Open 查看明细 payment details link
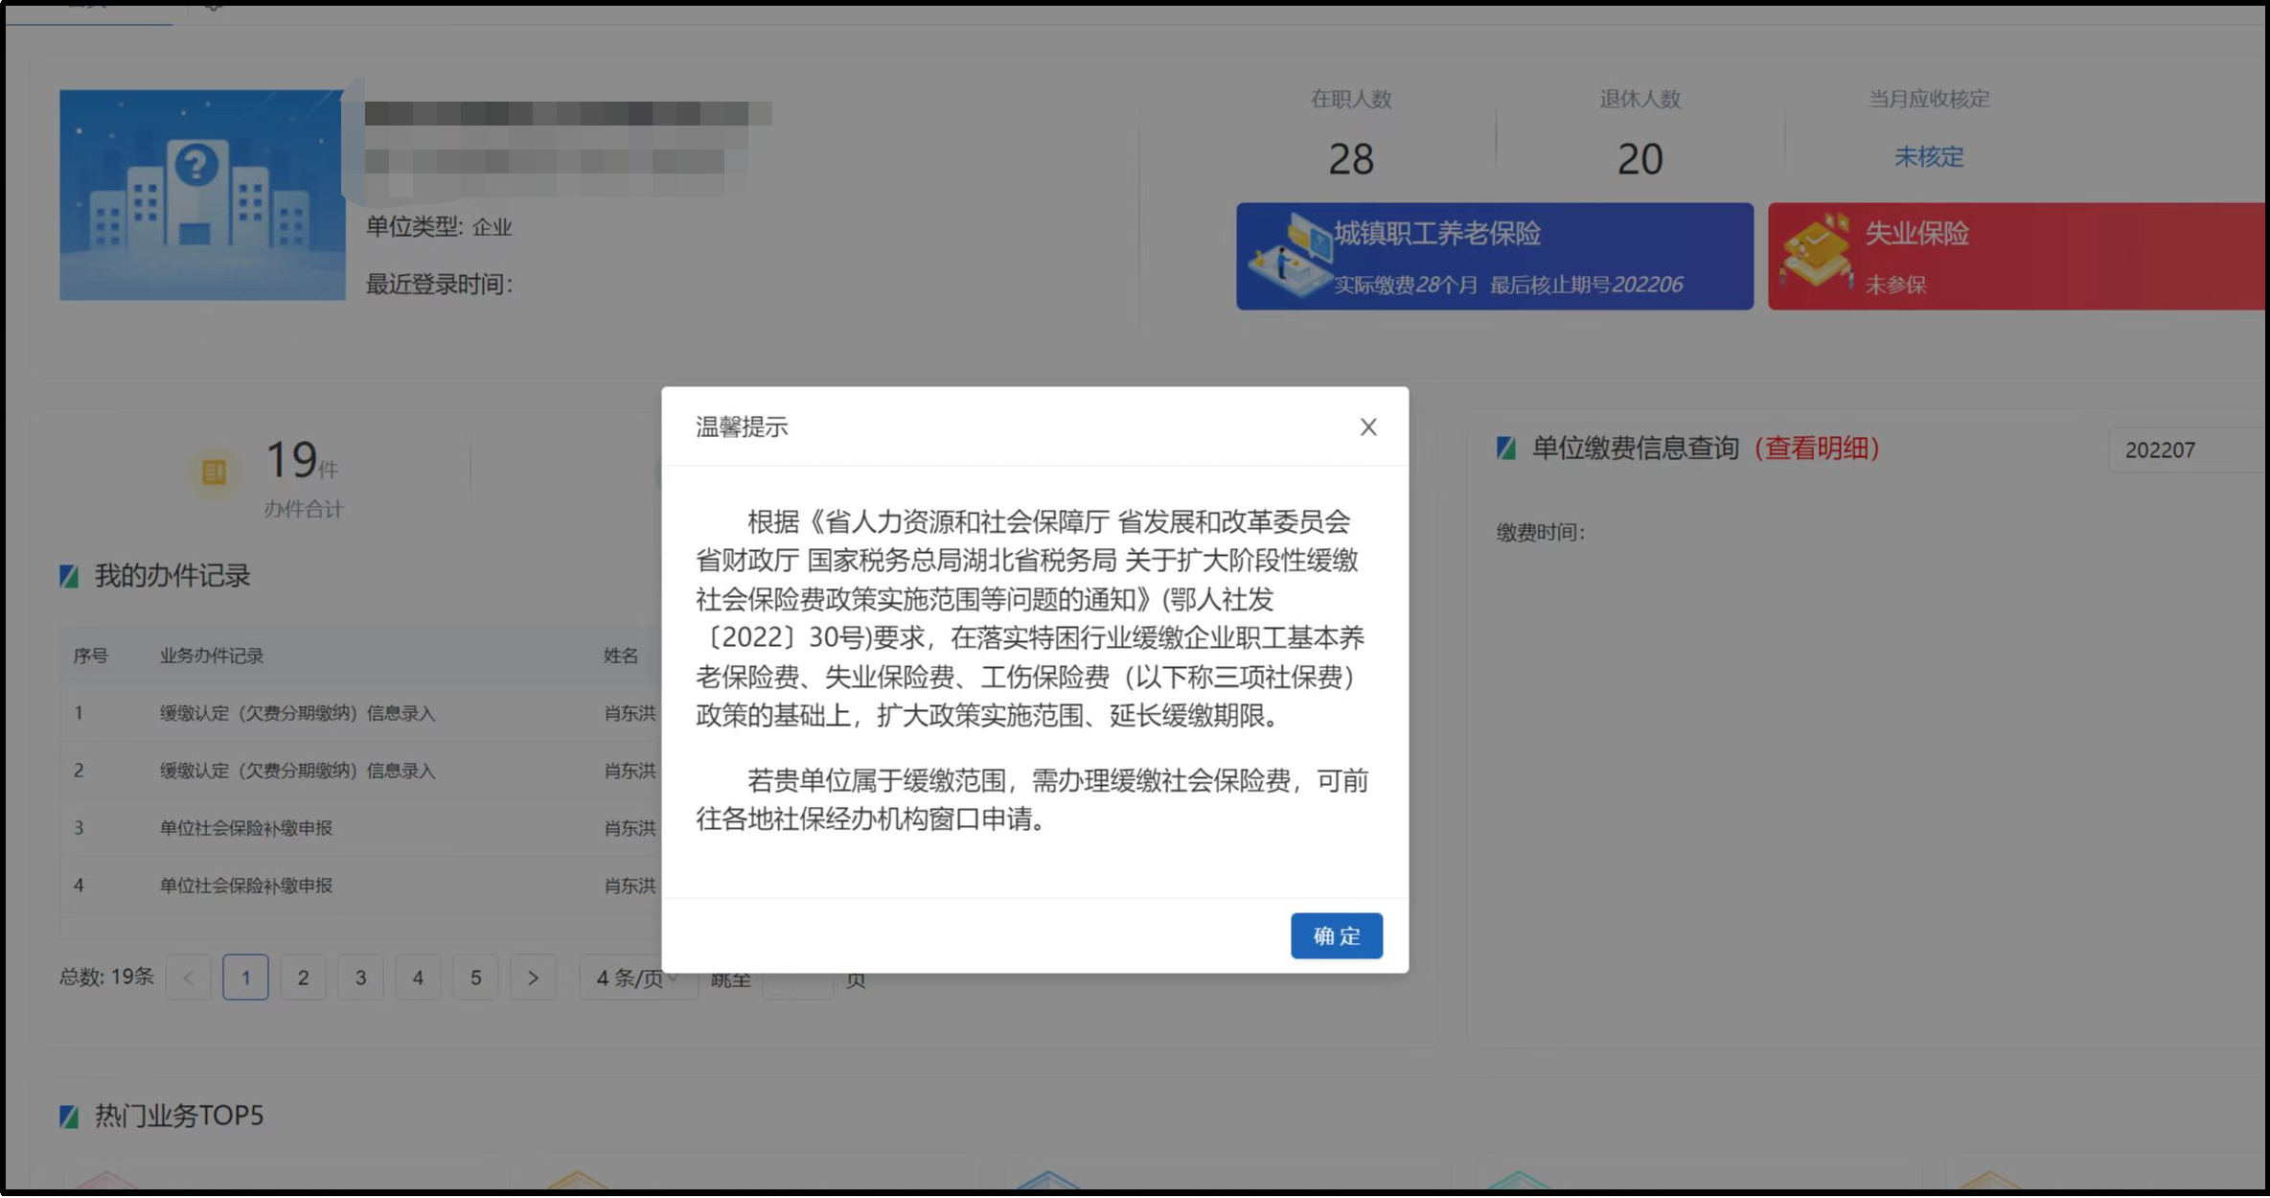Image resolution: width=2270 pixels, height=1198 pixels. tap(1816, 449)
